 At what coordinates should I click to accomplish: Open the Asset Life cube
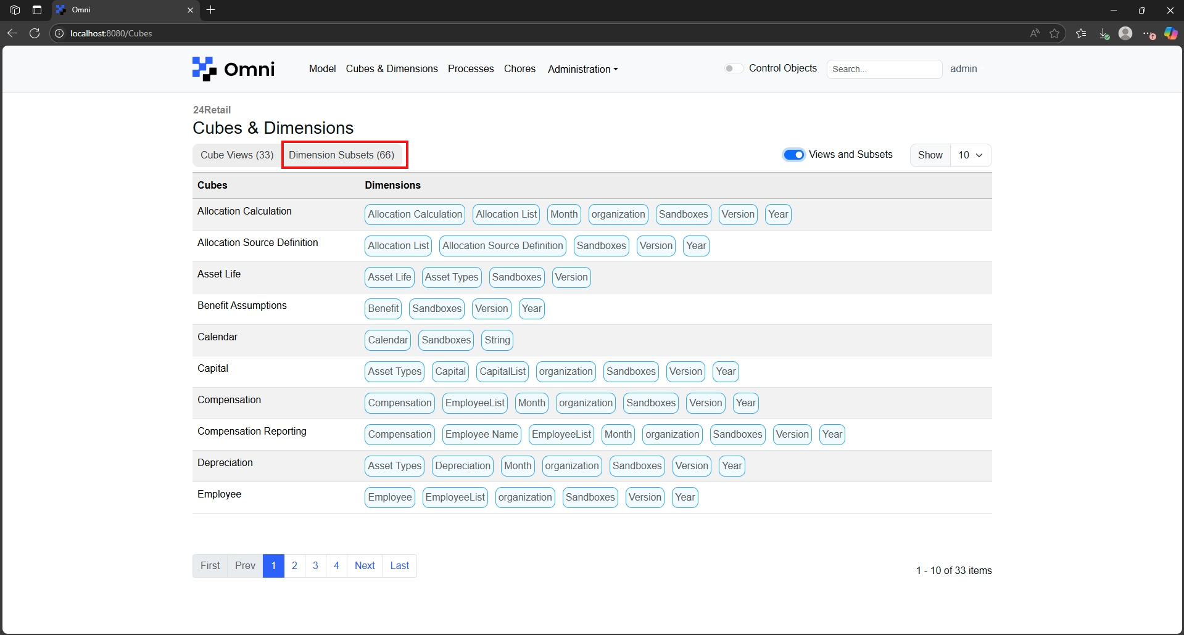coord(219,274)
